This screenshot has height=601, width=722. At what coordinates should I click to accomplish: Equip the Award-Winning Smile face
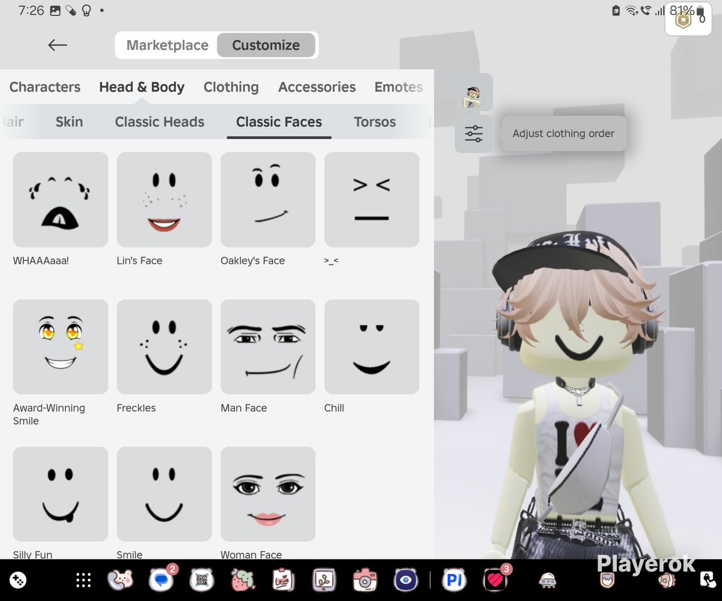[x=61, y=347]
